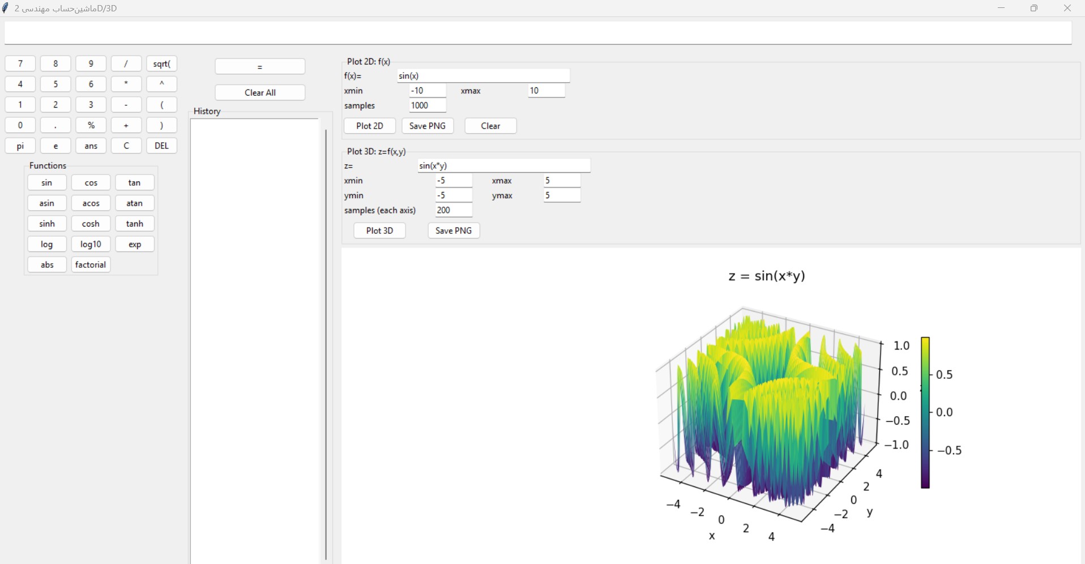Save the 2D plot as PNG

[427, 126]
